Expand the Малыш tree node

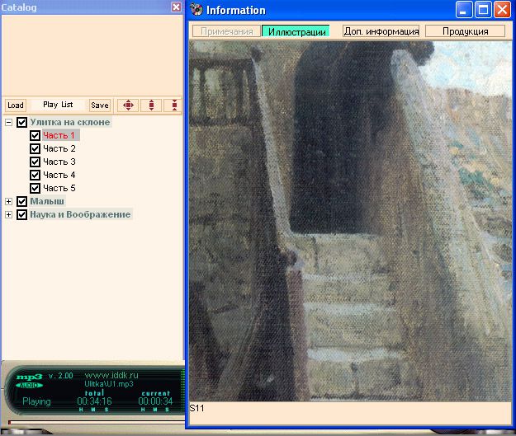point(9,201)
